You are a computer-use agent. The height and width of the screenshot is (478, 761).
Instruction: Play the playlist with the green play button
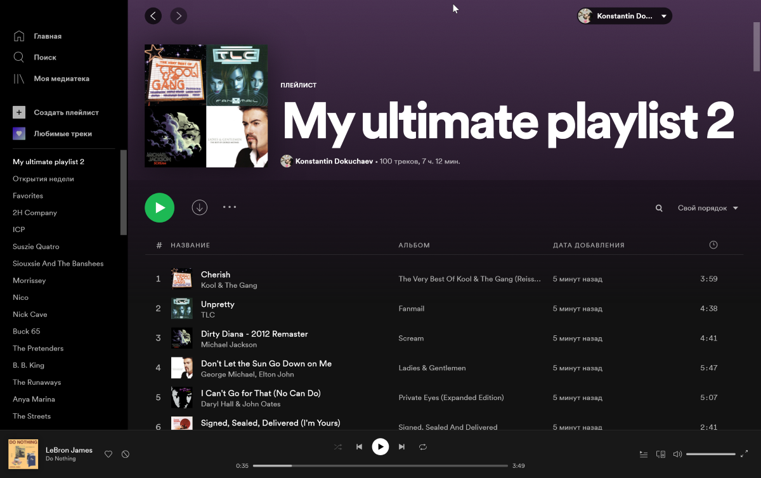[159, 207]
